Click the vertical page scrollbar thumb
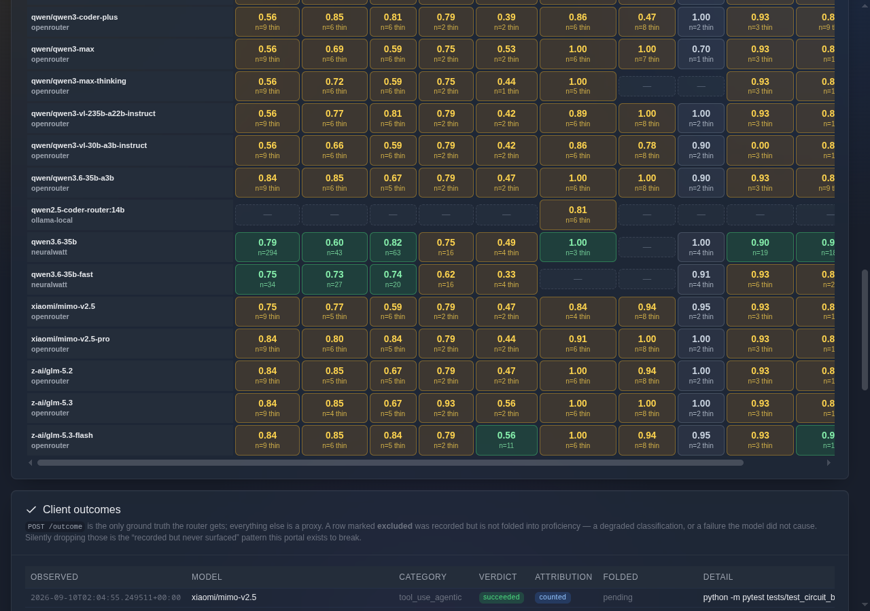This screenshot has height=611, width=870. coord(865,330)
